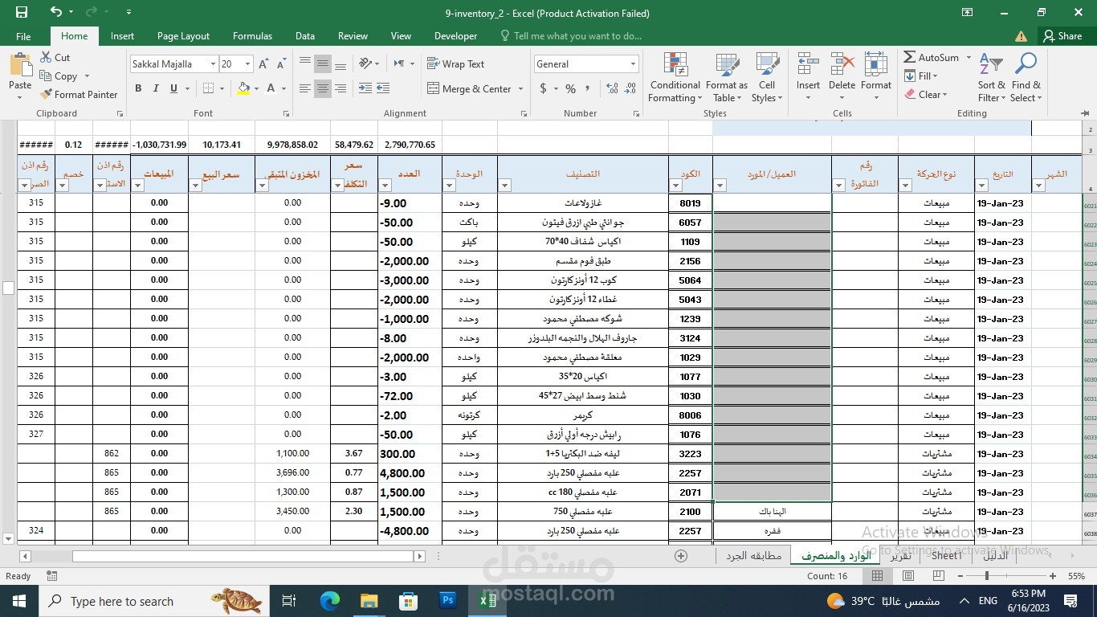The width and height of the screenshot is (1097, 617).
Task: Open Format as Table gallery
Action: (x=727, y=77)
